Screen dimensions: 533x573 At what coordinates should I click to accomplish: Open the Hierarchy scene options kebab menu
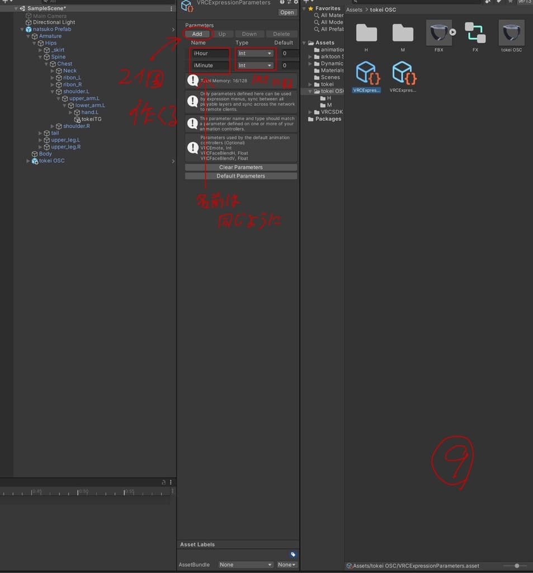171,8
